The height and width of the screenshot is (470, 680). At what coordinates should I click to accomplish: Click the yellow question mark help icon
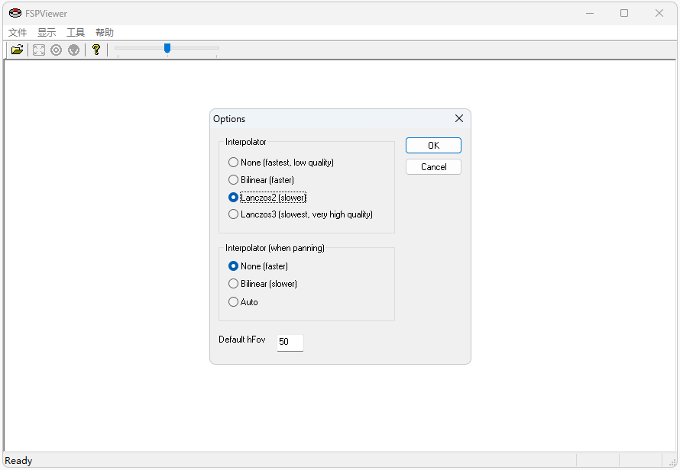pos(96,50)
